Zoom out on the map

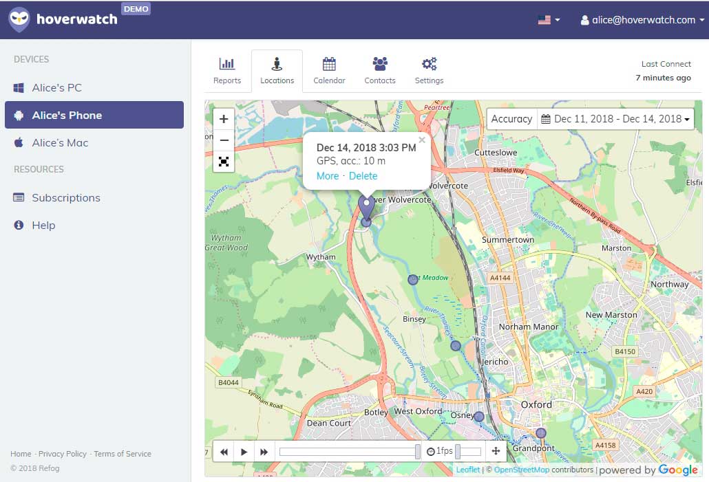(224, 140)
